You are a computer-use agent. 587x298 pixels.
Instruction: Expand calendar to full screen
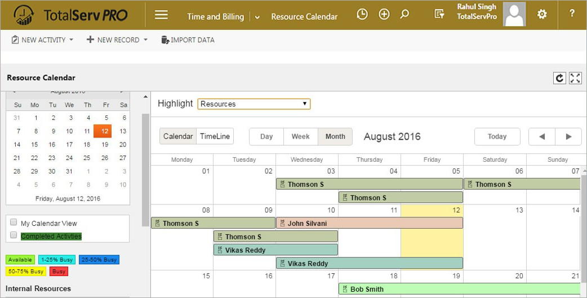575,78
